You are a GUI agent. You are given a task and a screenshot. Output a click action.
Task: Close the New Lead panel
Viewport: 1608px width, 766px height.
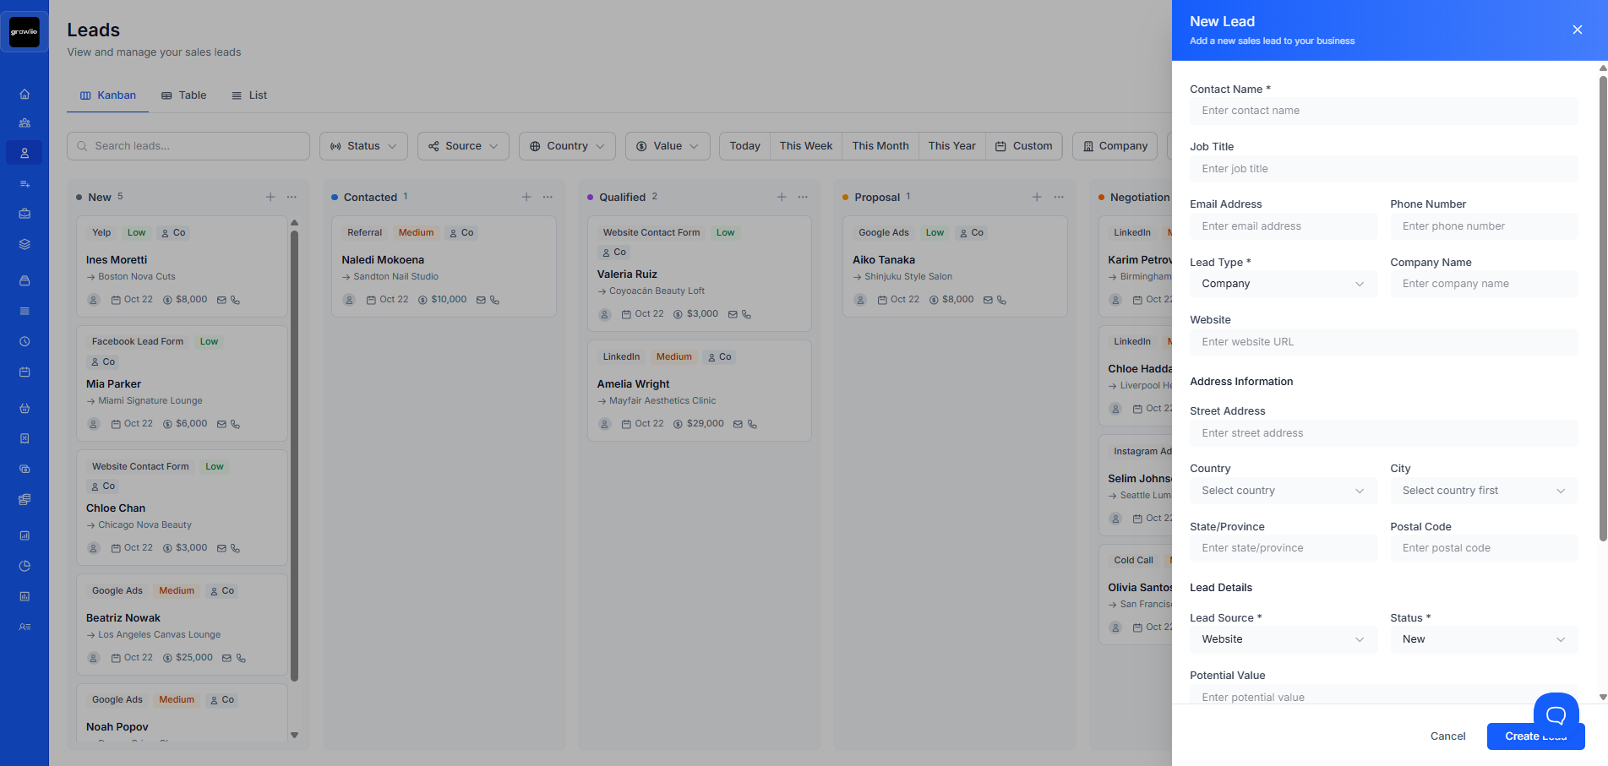(1577, 30)
